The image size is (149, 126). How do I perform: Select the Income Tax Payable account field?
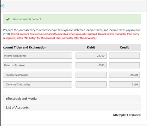[37, 75]
